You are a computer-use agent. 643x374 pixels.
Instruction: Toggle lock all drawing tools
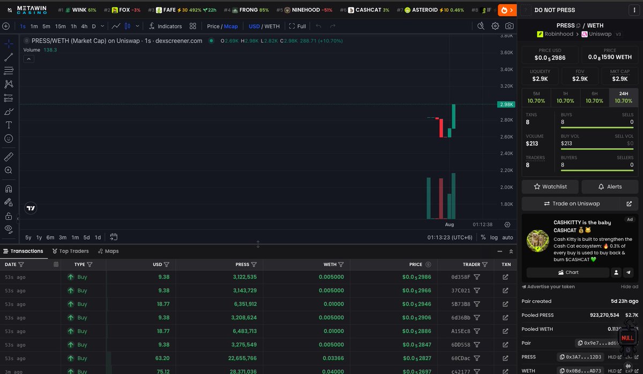click(x=9, y=216)
